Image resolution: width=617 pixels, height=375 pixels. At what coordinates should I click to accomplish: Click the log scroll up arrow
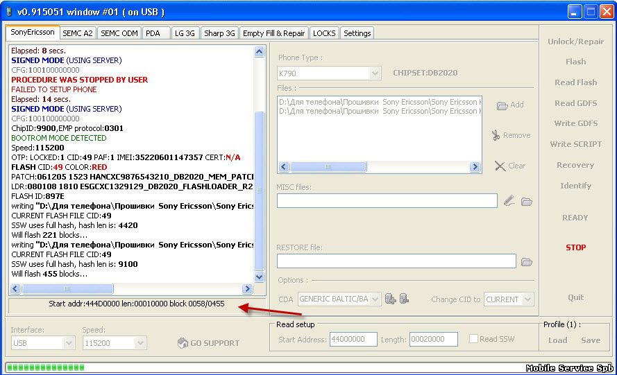260,52
